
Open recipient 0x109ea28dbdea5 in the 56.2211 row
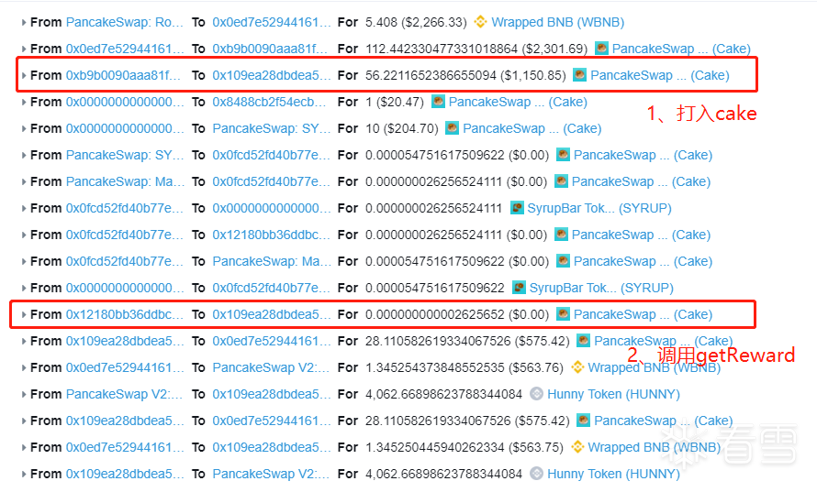(272, 75)
